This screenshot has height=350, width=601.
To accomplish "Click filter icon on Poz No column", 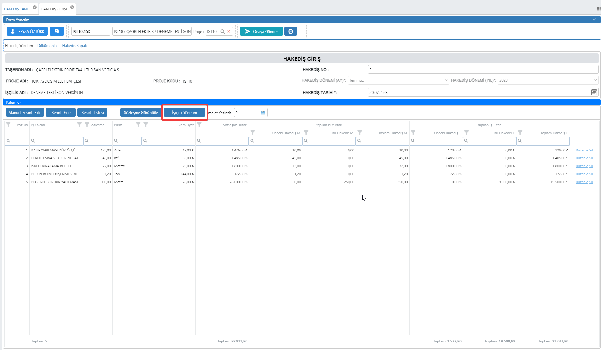I will [8, 125].
